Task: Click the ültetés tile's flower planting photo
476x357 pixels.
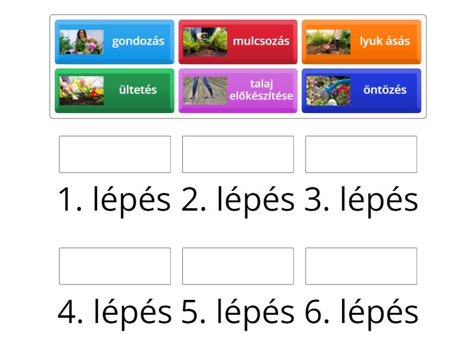Action: [82, 90]
